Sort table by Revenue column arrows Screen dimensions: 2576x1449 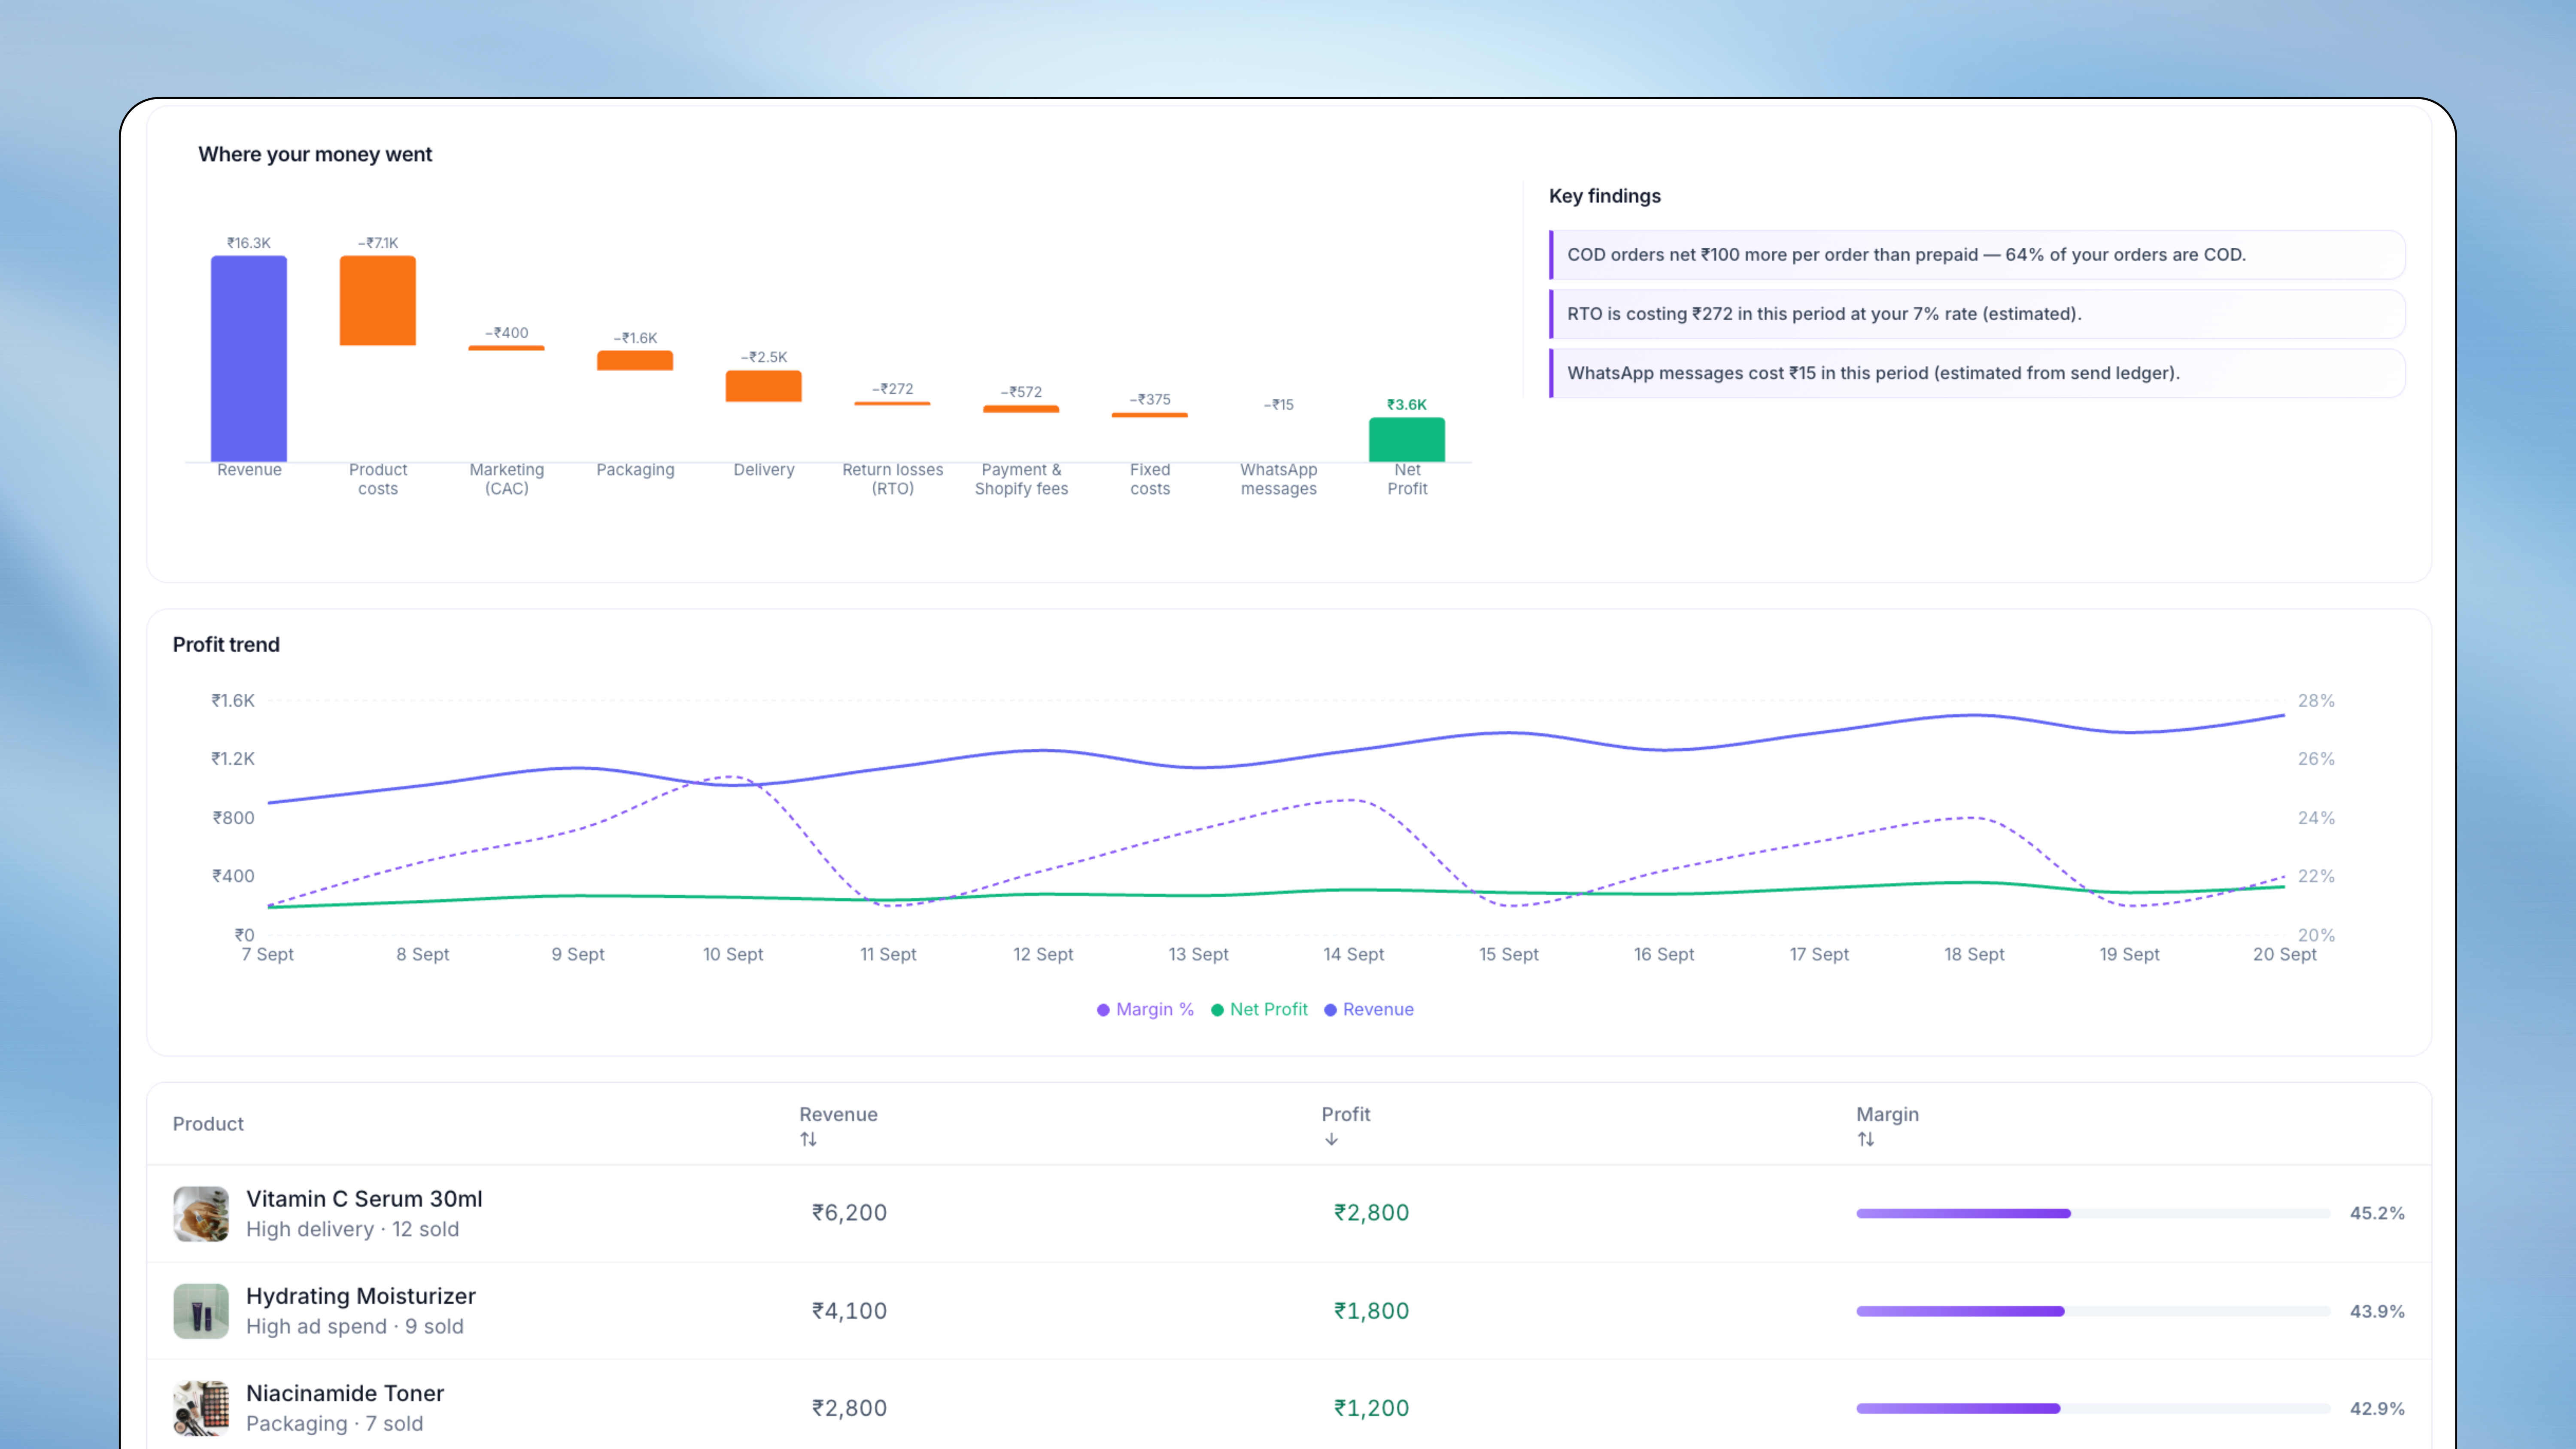(808, 1139)
